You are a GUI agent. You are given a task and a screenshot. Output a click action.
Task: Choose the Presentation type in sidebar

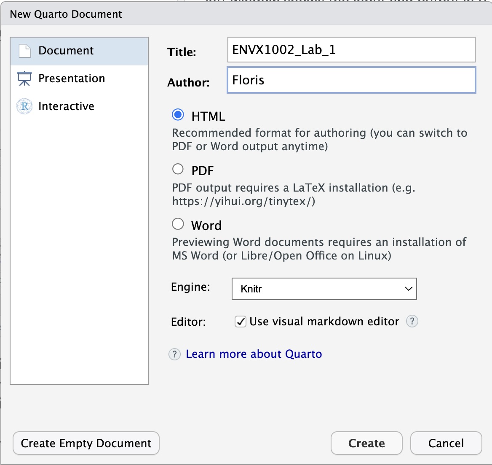79,78
